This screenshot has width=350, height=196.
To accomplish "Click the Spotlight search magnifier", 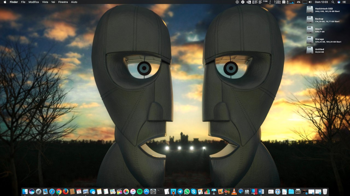I will (333, 2).
